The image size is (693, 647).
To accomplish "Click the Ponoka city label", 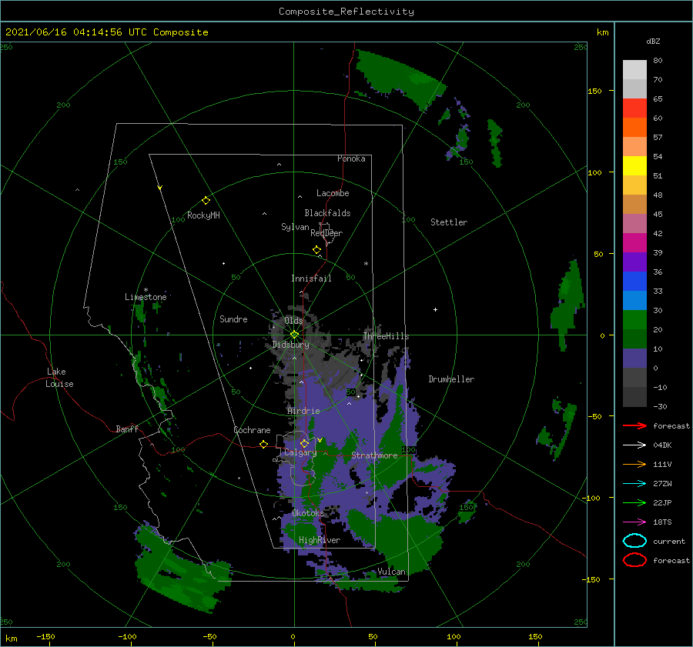I will click(x=351, y=158).
